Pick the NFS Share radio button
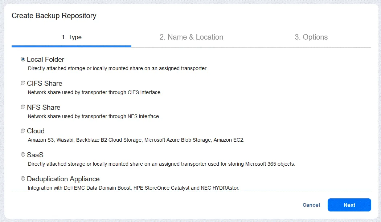 pos(23,107)
